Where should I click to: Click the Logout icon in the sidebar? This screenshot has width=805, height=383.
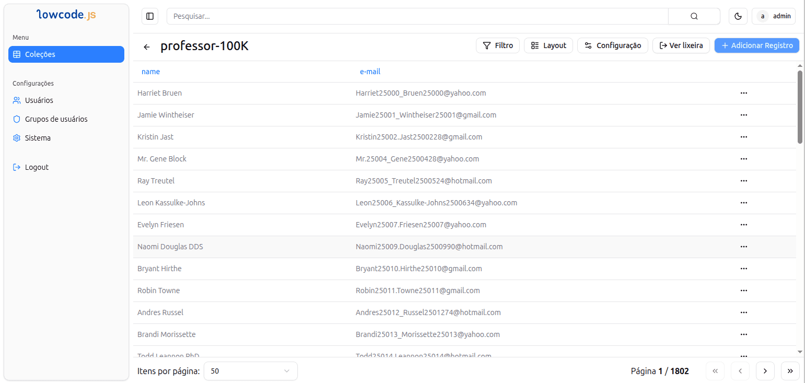(x=17, y=167)
